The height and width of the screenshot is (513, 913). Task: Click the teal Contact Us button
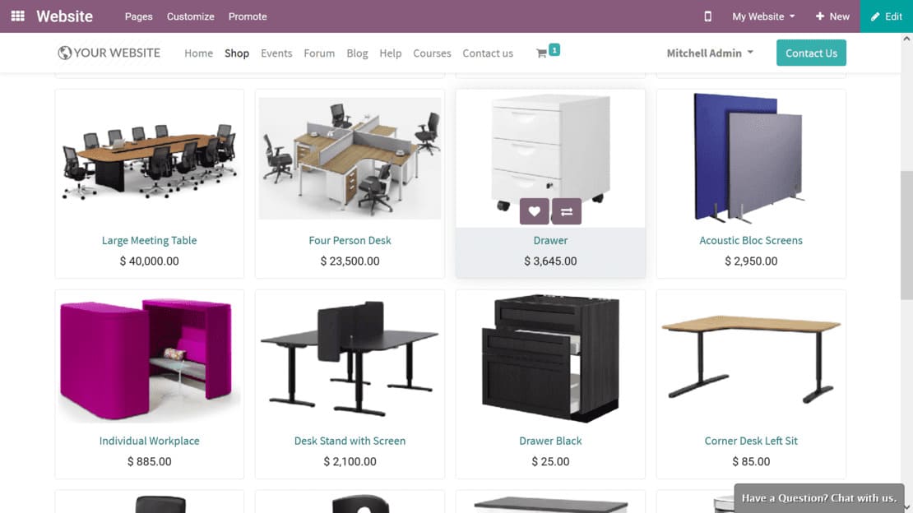point(810,53)
